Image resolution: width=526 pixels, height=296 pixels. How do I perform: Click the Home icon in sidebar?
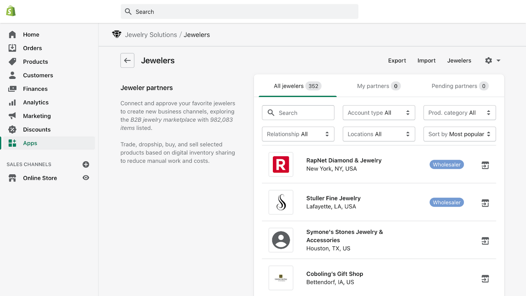point(12,35)
